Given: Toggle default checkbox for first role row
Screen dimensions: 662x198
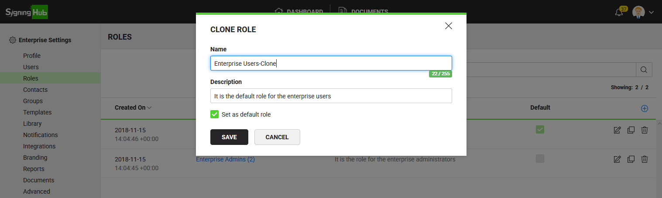Looking at the screenshot, I should pyautogui.click(x=540, y=130).
